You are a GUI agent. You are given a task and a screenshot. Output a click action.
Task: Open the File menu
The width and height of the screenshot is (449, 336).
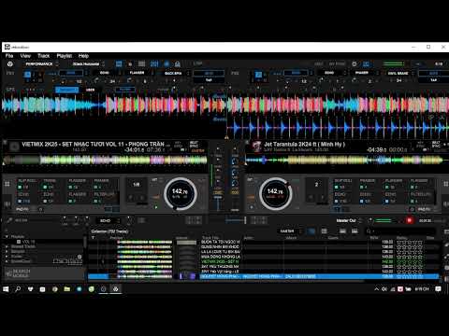point(9,56)
